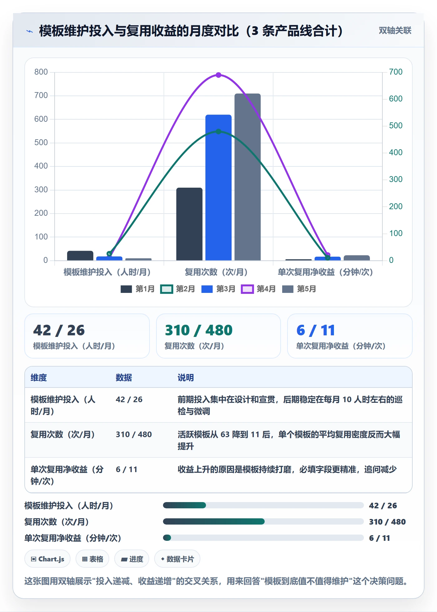Click the 表格 chip
Screen dimensions: 437x612
coord(92,559)
